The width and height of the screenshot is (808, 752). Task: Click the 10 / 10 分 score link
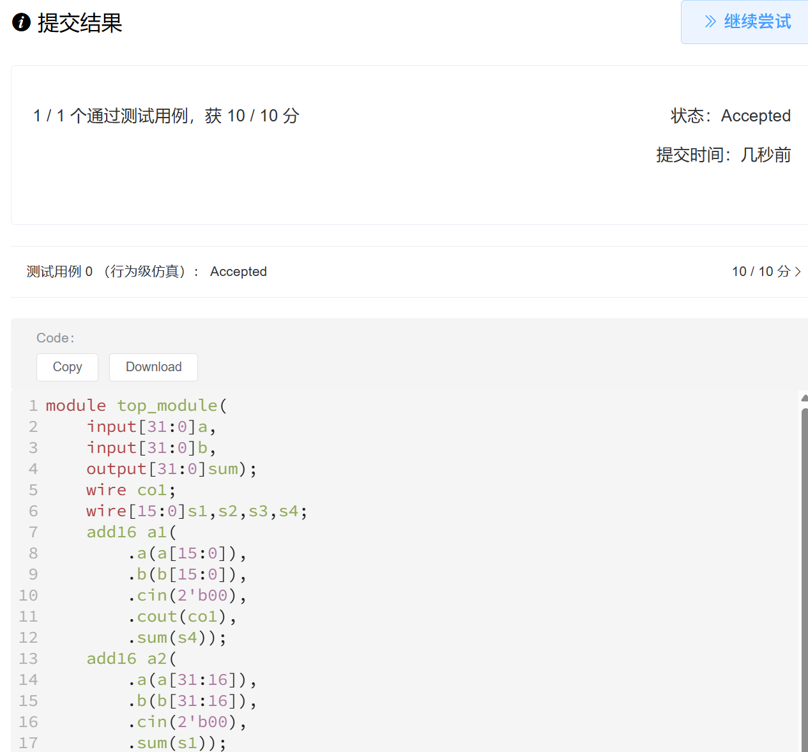[760, 272]
